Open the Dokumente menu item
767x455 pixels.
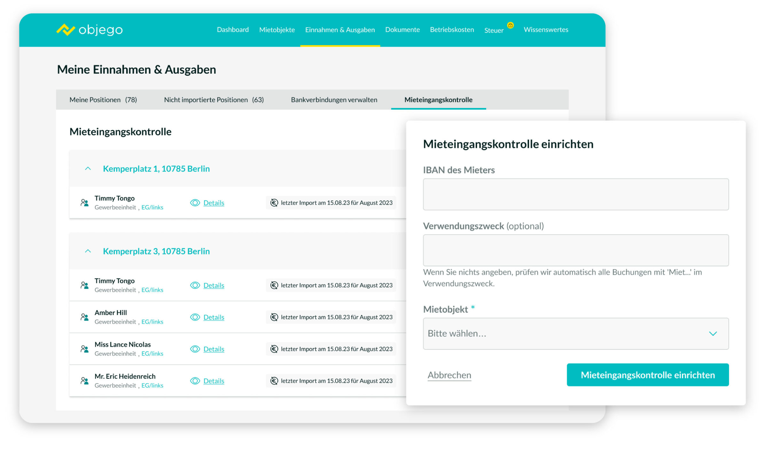[x=402, y=30]
